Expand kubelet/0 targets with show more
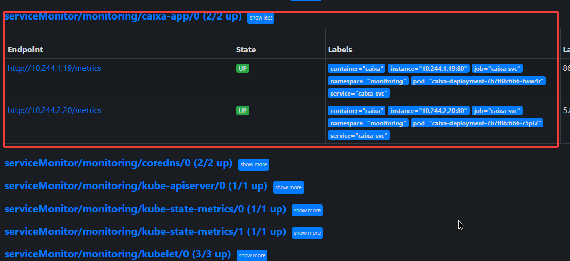 (x=252, y=255)
